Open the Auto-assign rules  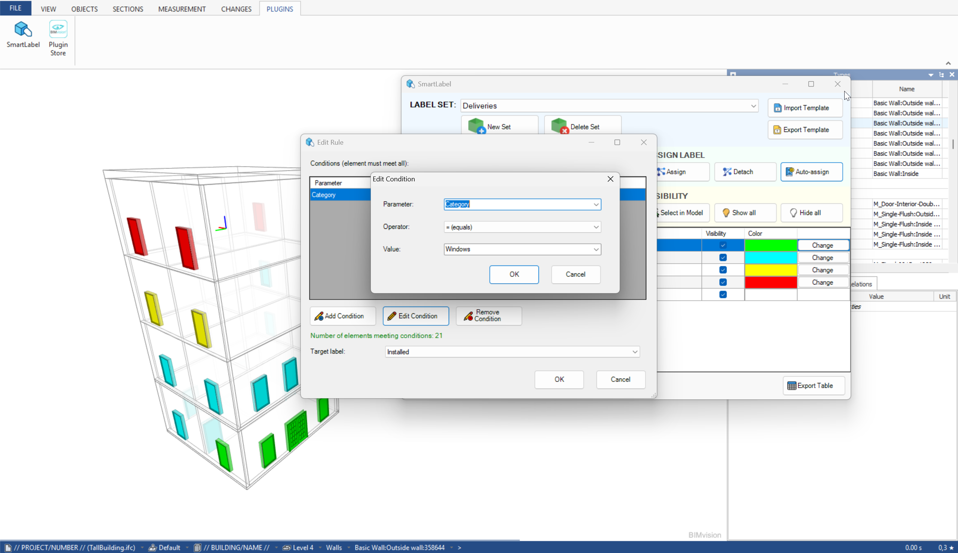tap(811, 172)
